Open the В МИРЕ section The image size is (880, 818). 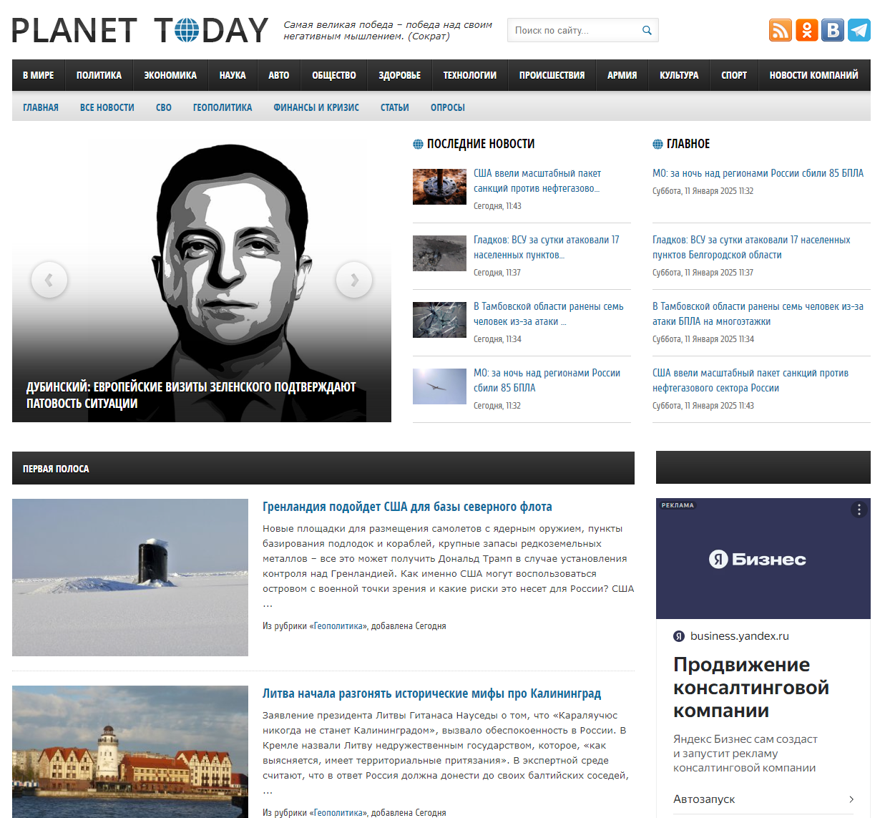(x=39, y=75)
